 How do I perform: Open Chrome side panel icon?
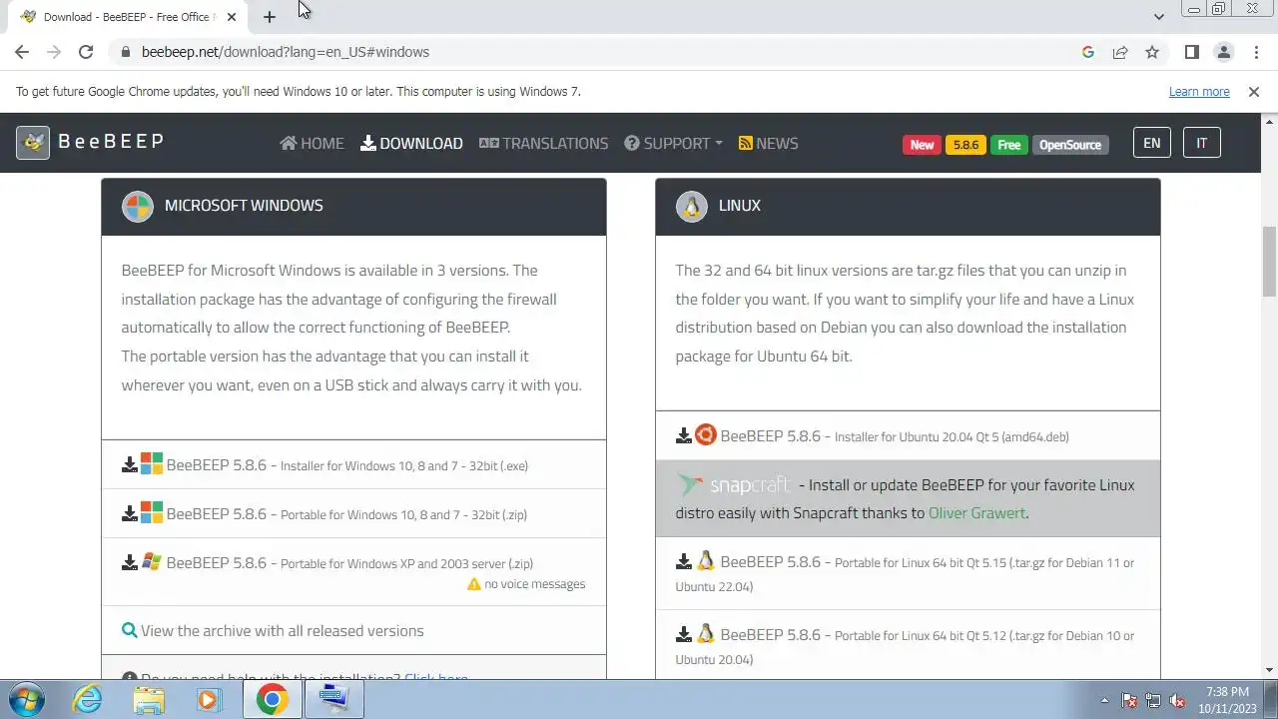point(1191,52)
